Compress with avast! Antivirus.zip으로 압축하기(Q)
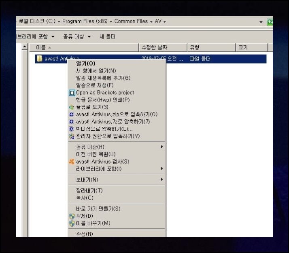This screenshot has height=253, width=289. click(117, 114)
